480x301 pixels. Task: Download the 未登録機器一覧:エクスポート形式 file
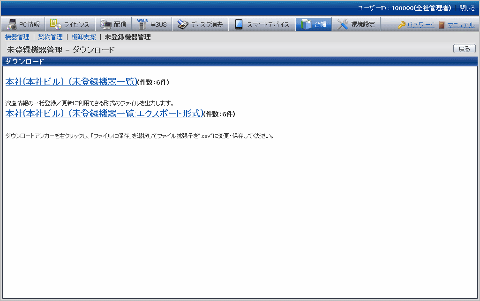pyautogui.click(x=104, y=113)
